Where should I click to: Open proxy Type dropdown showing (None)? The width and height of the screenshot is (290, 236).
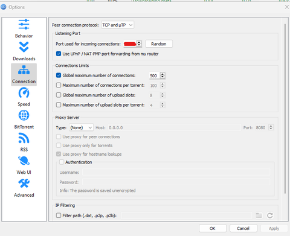tap(81, 127)
